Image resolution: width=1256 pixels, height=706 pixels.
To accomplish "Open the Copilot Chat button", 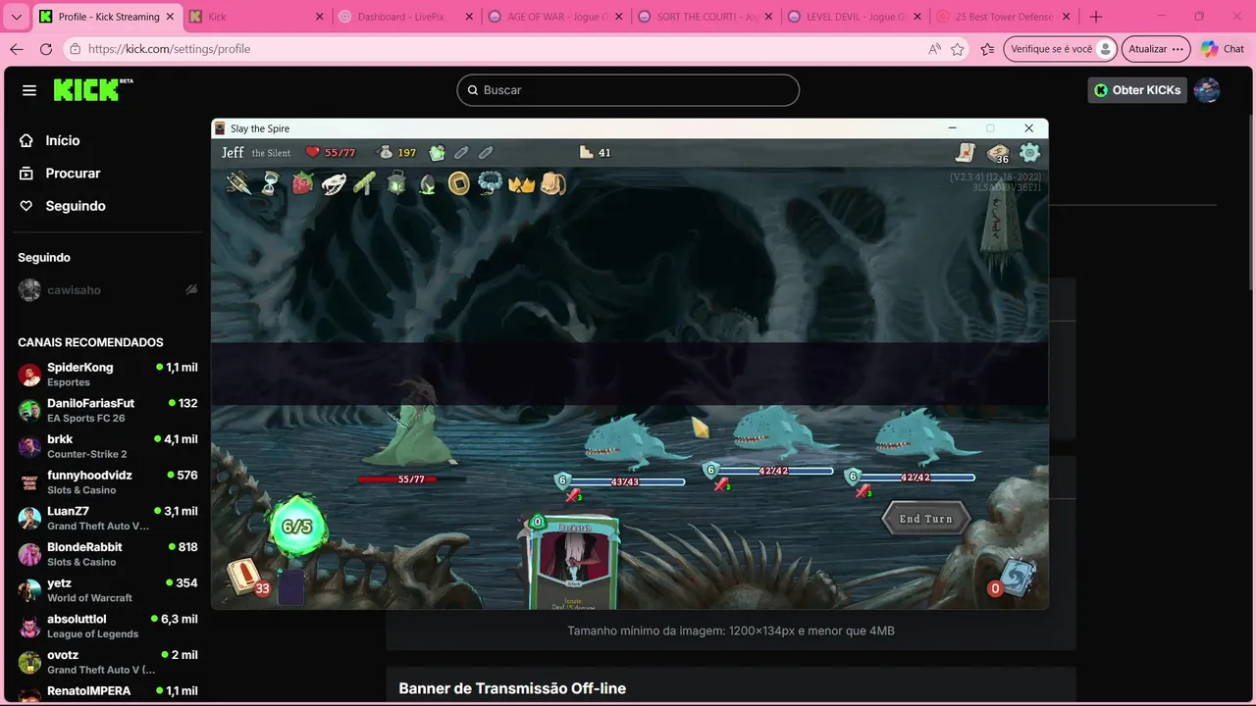I will click(1222, 49).
